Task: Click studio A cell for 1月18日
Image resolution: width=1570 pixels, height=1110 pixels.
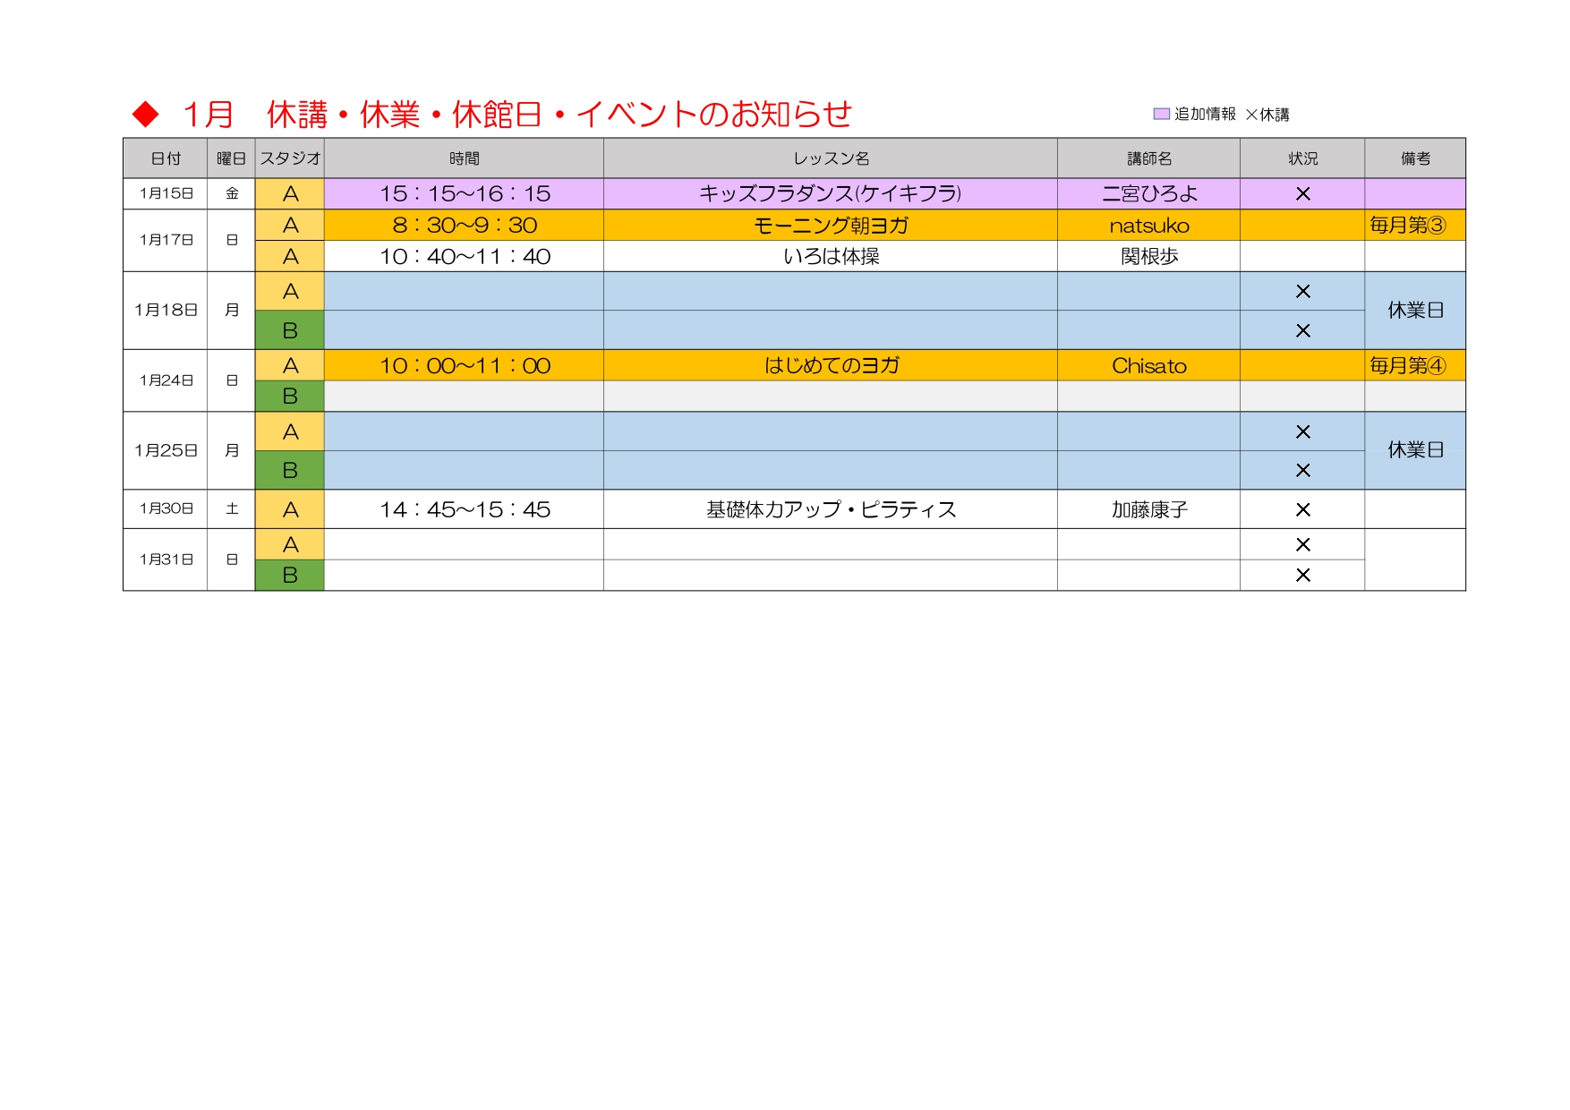Action: coord(290,291)
